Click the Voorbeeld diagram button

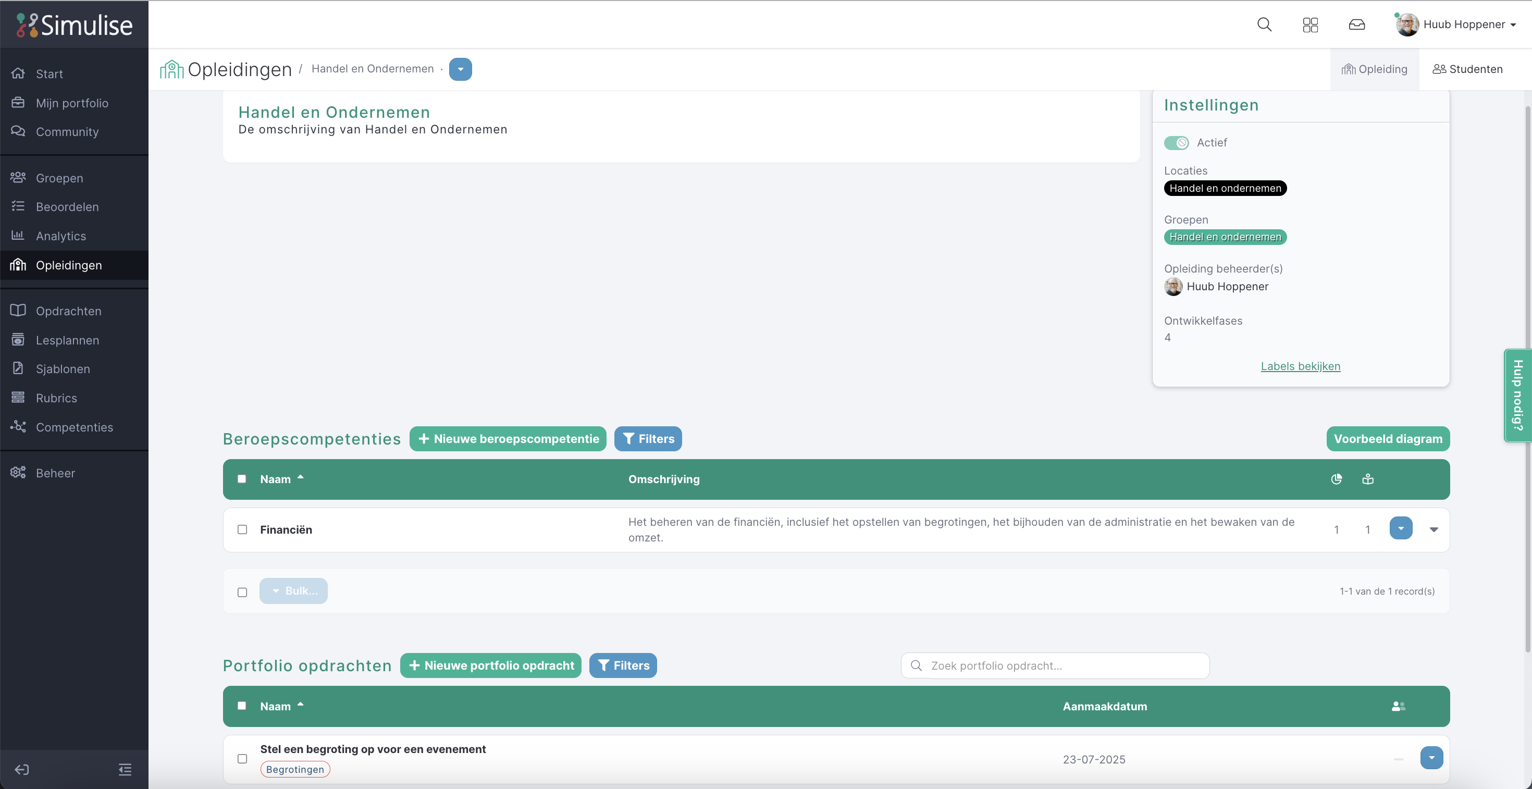pos(1388,439)
